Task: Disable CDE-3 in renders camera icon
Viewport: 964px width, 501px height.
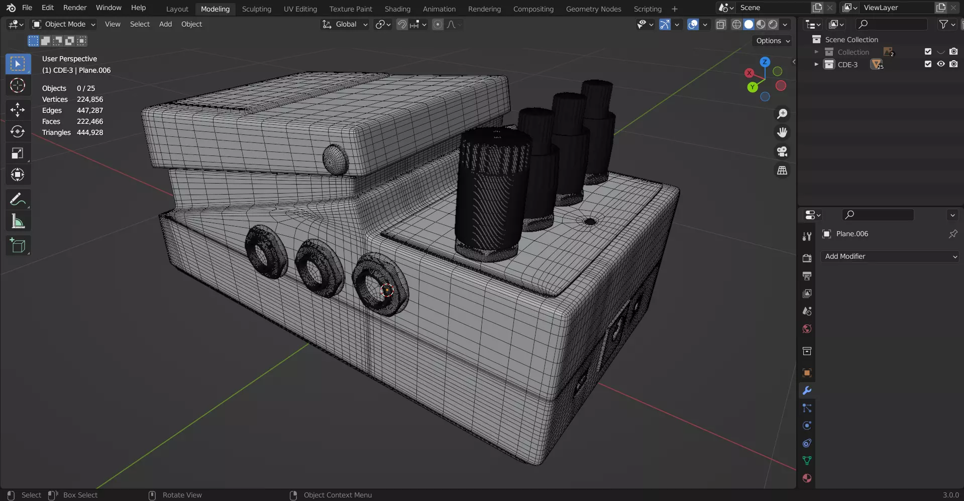Action: [x=953, y=64]
